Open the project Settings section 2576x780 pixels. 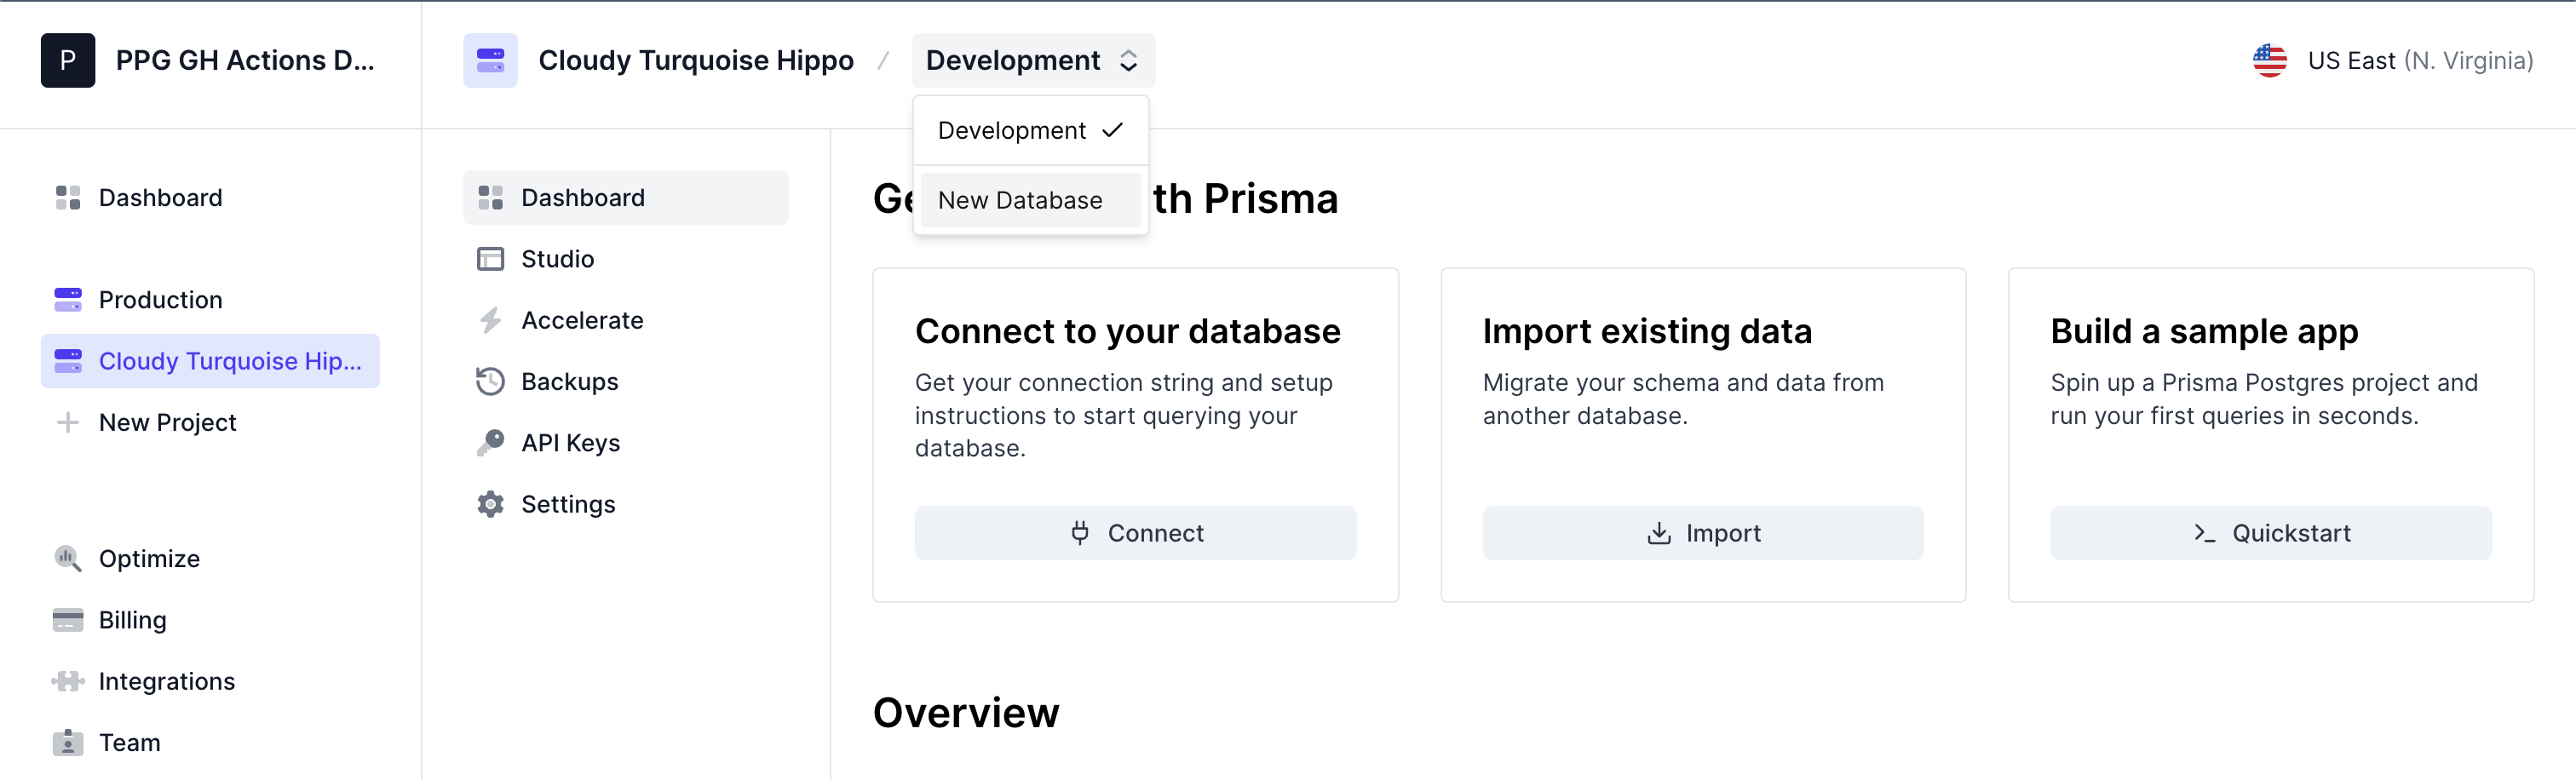click(625, 505)
